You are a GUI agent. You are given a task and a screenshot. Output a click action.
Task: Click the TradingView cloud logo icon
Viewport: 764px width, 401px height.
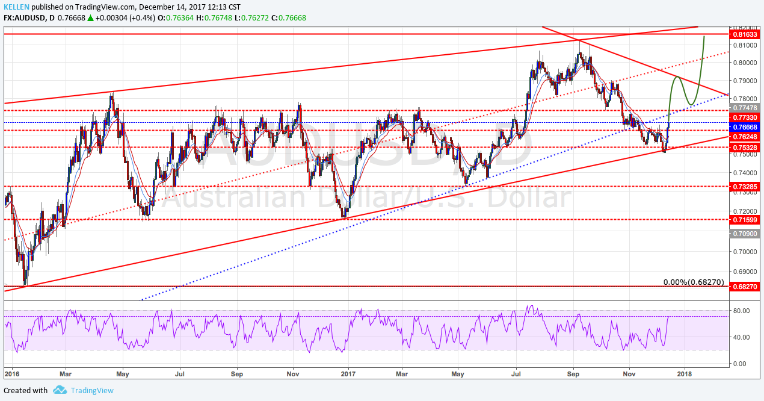pyautogui.click(x=60, y=390)
